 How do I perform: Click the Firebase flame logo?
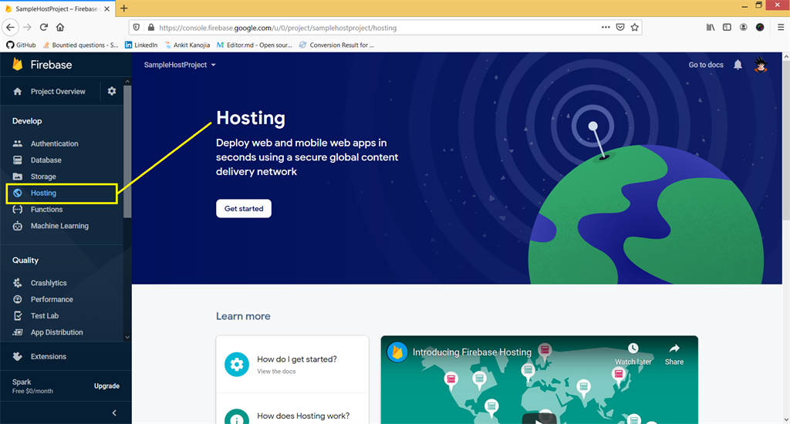click(18, 64)
